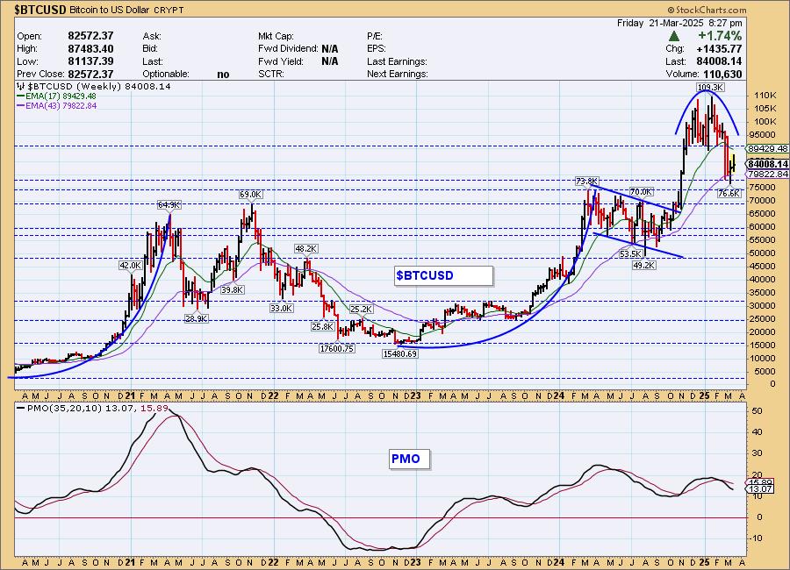Click the -10 tick on PMO axis

[x=757, y=538]
